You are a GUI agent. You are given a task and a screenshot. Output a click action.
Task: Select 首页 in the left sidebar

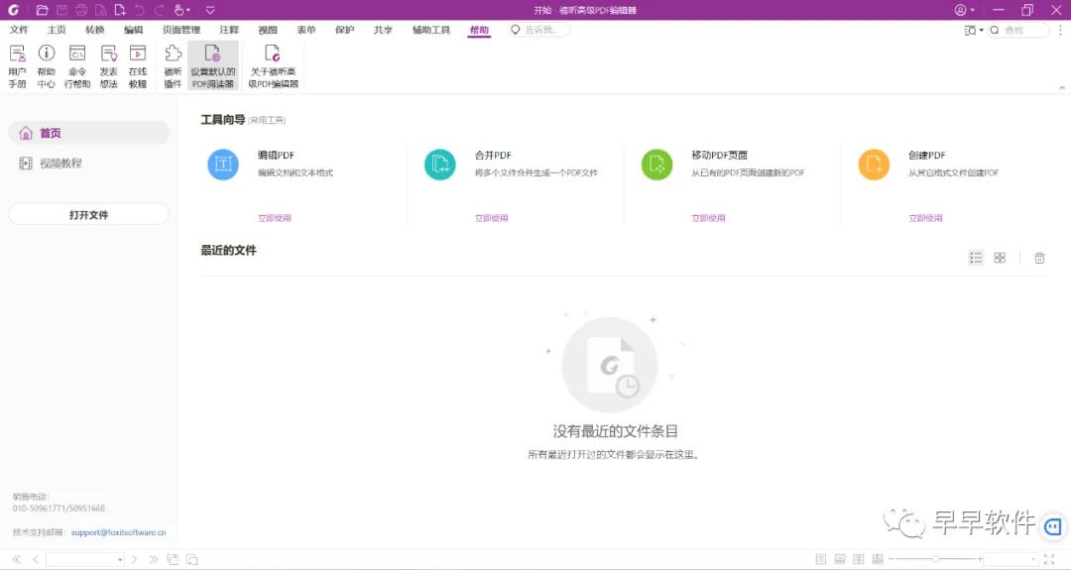pyautogui.click(x=89, y=133)
